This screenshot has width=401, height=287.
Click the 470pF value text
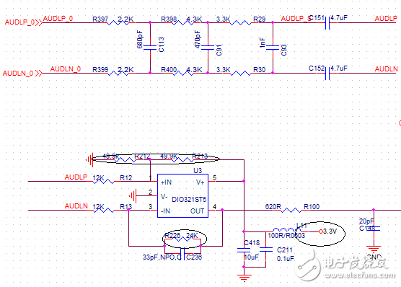click(198, 39)
